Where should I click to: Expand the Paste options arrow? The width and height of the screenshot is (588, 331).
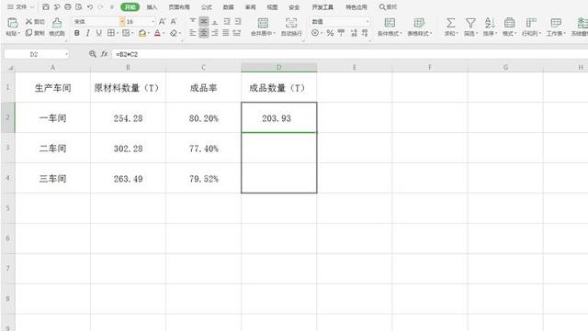point(18,33)
